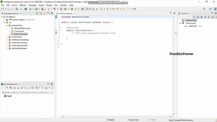Open the Source menu
The width and height of the screenshot is (217, 122).
click(14, 5)
